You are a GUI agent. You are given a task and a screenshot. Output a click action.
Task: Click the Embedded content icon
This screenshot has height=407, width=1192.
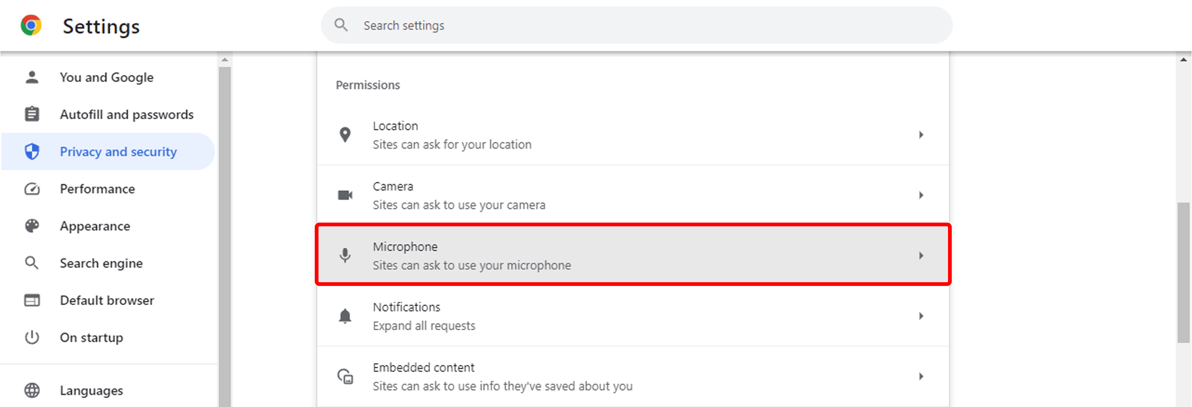click(345, 376)
